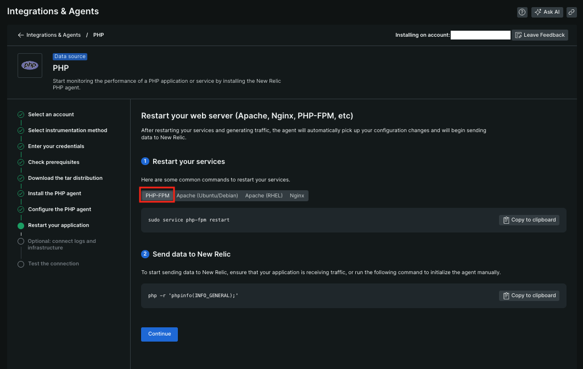This screenshot has width=583, height=369.
Task: Go to Configure the PHP agent step
Action: (59, 209)
